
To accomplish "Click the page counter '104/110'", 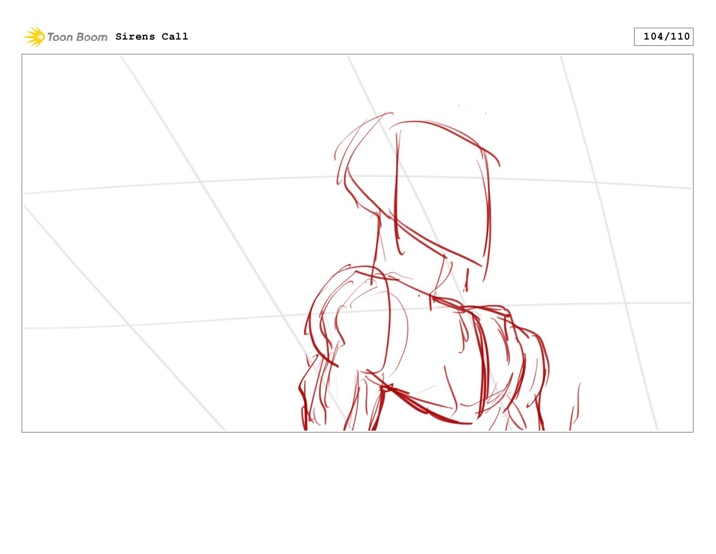I will coord(663,37).
